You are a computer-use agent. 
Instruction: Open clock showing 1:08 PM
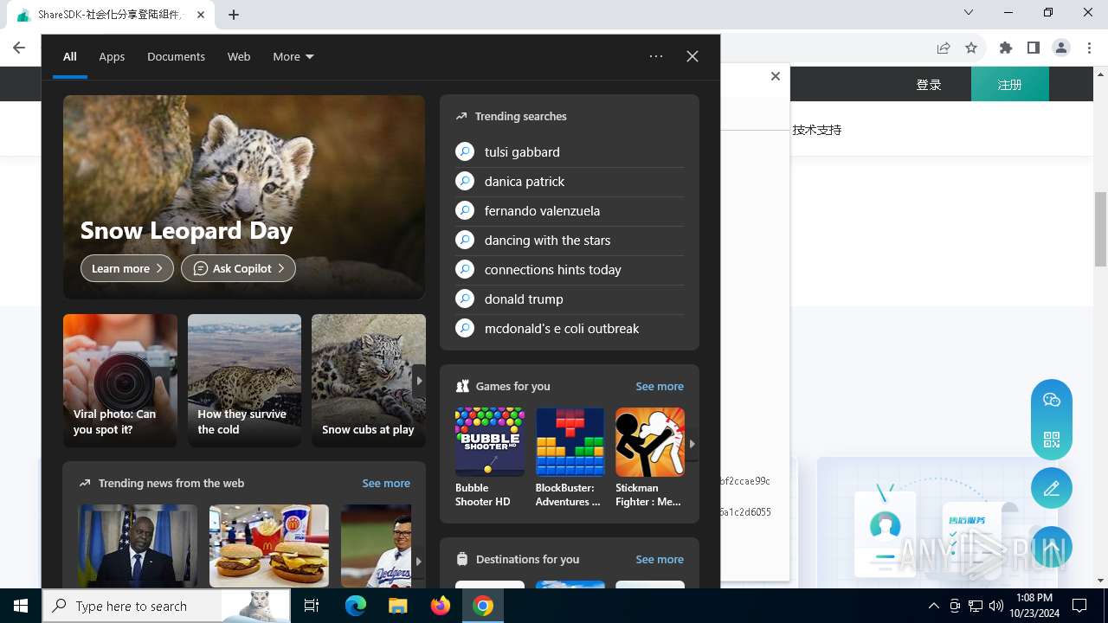(x=1034, y=606)
